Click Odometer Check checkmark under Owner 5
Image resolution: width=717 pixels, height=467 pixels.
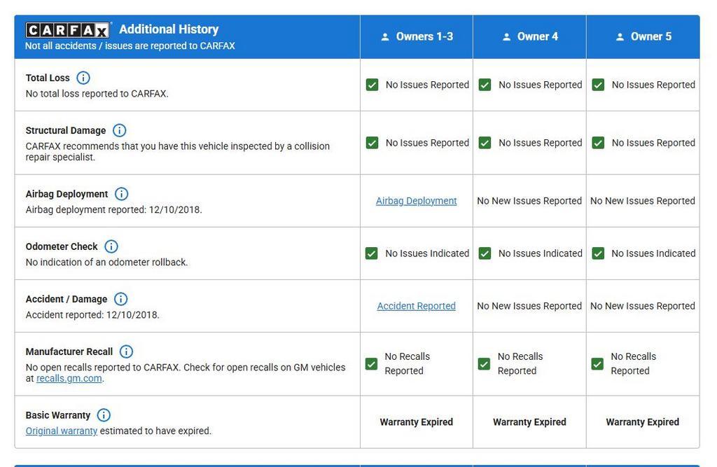click(598, 253)
